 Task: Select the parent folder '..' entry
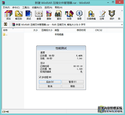[x=5, y=34]
